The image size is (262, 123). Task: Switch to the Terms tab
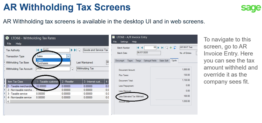click(138, 61)
